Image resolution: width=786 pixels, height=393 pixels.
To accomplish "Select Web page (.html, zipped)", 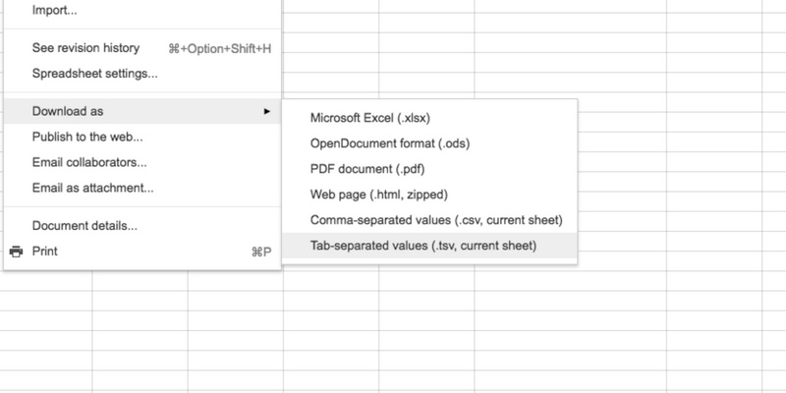I will click(x=378, y=195).
